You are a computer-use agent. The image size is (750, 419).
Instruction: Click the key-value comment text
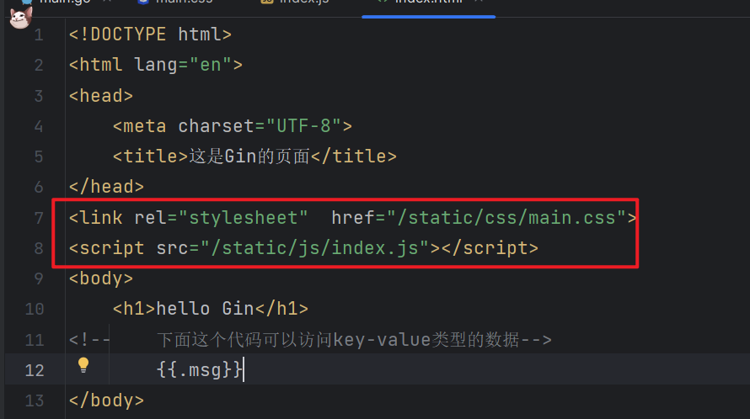tap(338, 340)
